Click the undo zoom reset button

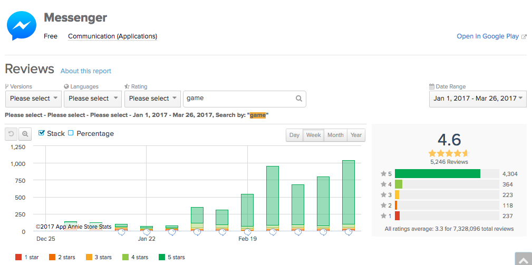pyautogui.click(x=11, y=134)
